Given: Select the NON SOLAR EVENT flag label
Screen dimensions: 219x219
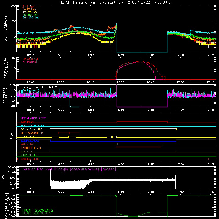Looking at the screenshot, I should coord(33,126).
